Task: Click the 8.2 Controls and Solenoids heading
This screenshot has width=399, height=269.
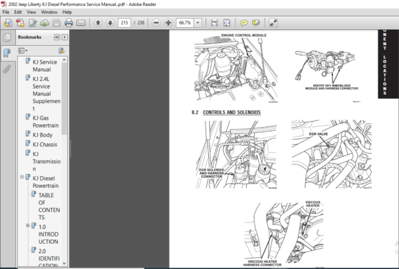Action: pyautogui.click(x=226, y=112)
